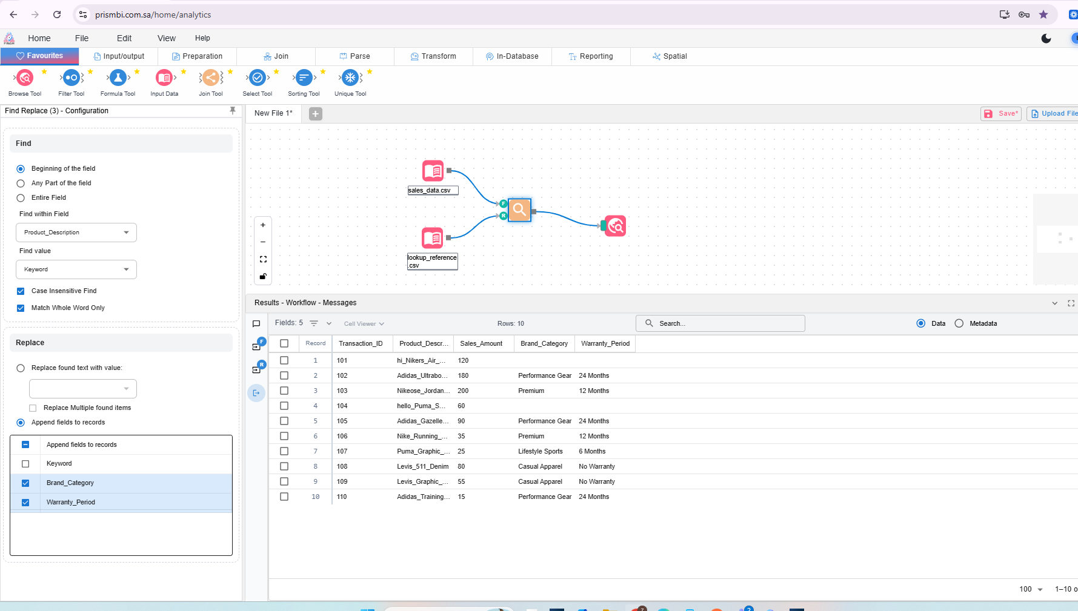Image resolution: width=1078 pixels, height=611 pixels.
Task: Click the Save button
Action: (x=1001, y=114)
